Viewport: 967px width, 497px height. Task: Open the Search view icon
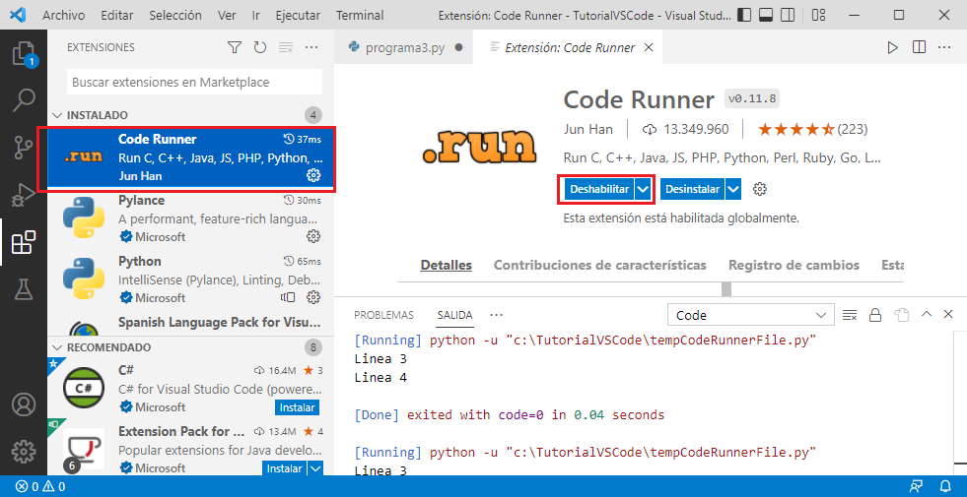[x=24, y=100]
